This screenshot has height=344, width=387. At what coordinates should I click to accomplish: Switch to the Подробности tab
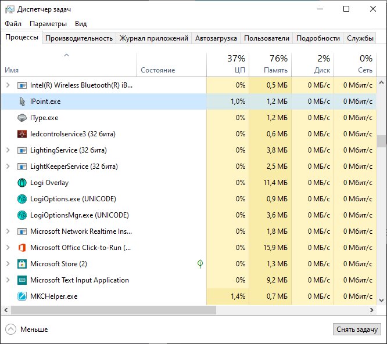(318, 38)
